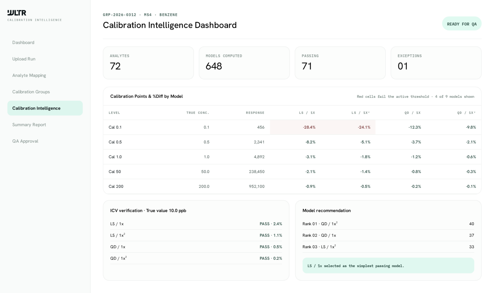Click the Analytes 72 card
Screen dimensions: 494x293
pyautogui.click(x=148, y=63)
